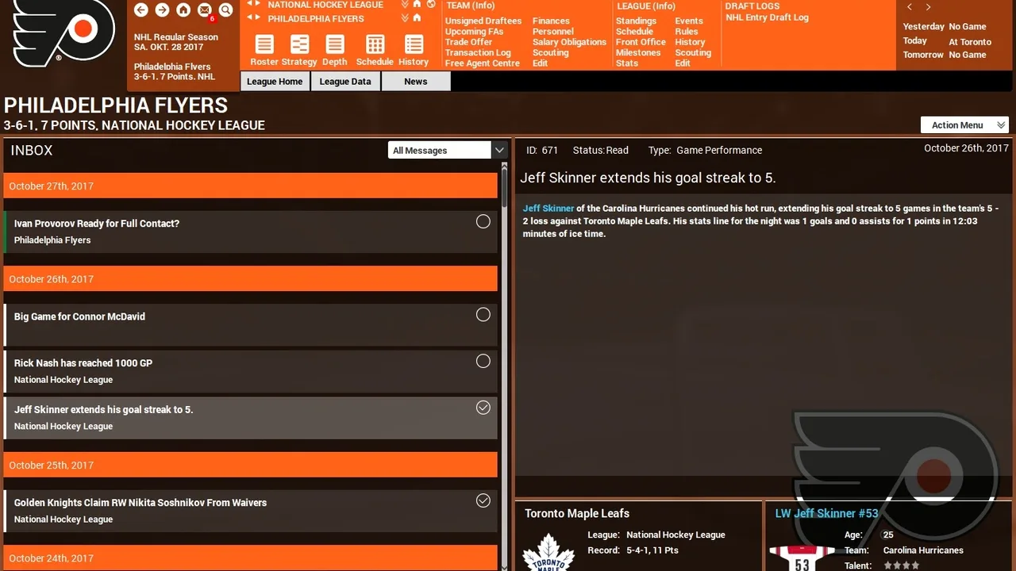Open the team History icon

(x=414, y=51)
